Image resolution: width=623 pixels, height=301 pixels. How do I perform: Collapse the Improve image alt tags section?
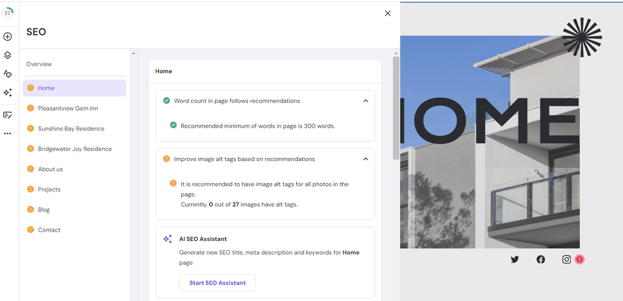click(365, 159)
